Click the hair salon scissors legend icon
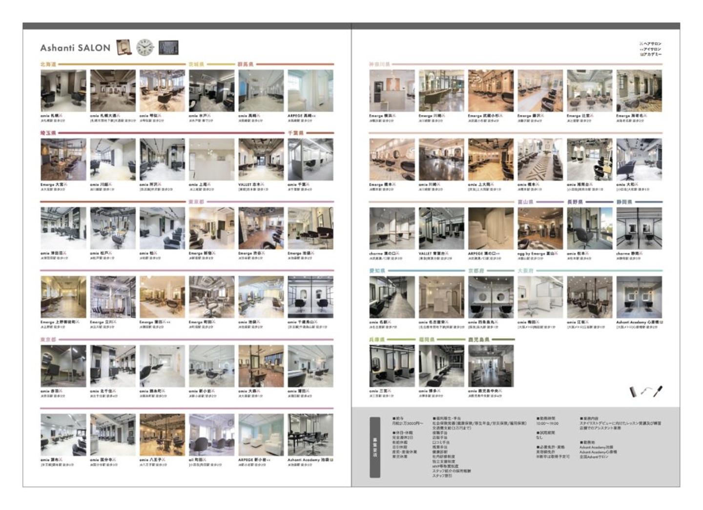The image size is (703, 510). pos(641,44)
